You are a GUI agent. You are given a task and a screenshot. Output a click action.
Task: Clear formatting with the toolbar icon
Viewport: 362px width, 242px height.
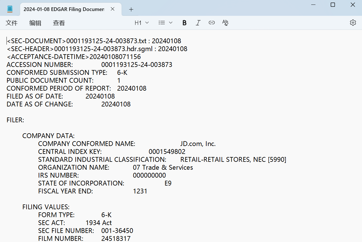225,23
